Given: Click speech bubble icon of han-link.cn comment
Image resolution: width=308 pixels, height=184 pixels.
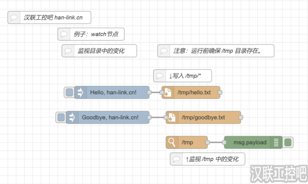Looking at the screenshot, I should 14,17.
